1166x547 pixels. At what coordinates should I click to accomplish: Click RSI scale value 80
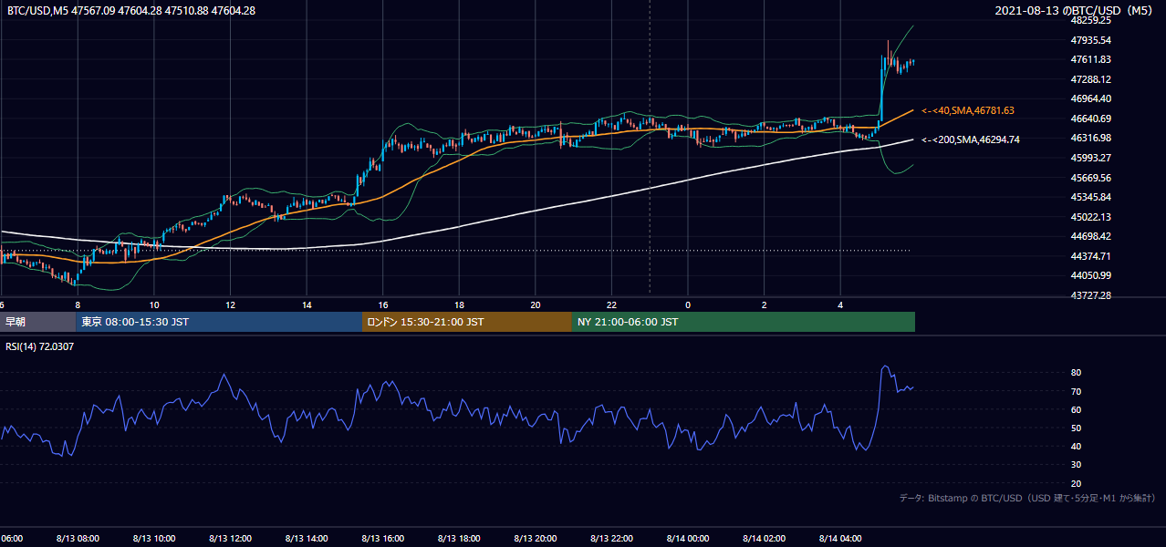pyautogui.click(x=1077, y=373)
